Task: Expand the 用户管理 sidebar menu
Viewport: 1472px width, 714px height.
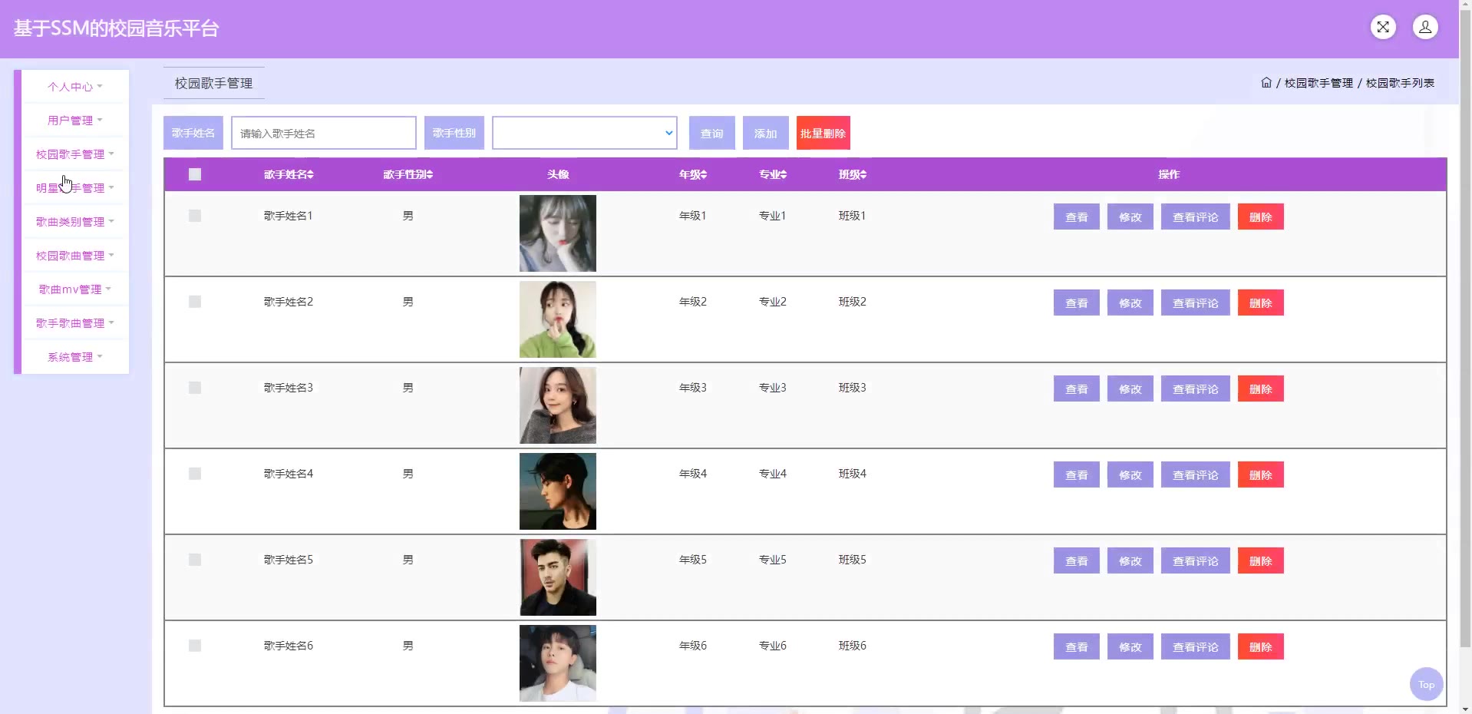Action: (74, 121)
